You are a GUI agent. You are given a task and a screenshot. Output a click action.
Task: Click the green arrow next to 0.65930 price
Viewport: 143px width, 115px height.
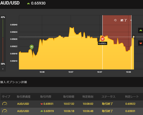pyautogui.click(x=28, y=4)
